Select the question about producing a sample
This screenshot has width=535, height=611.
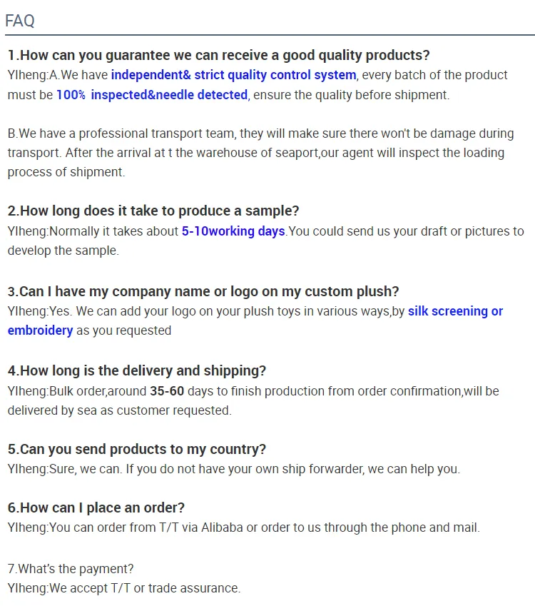[153, 211]
